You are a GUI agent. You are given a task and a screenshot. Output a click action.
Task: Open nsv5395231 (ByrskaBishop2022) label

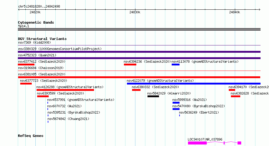pyautogui.click(x=74, y=112)
